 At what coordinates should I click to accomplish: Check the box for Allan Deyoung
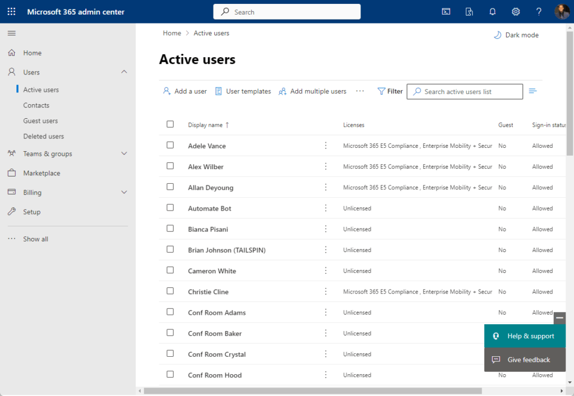170,187
